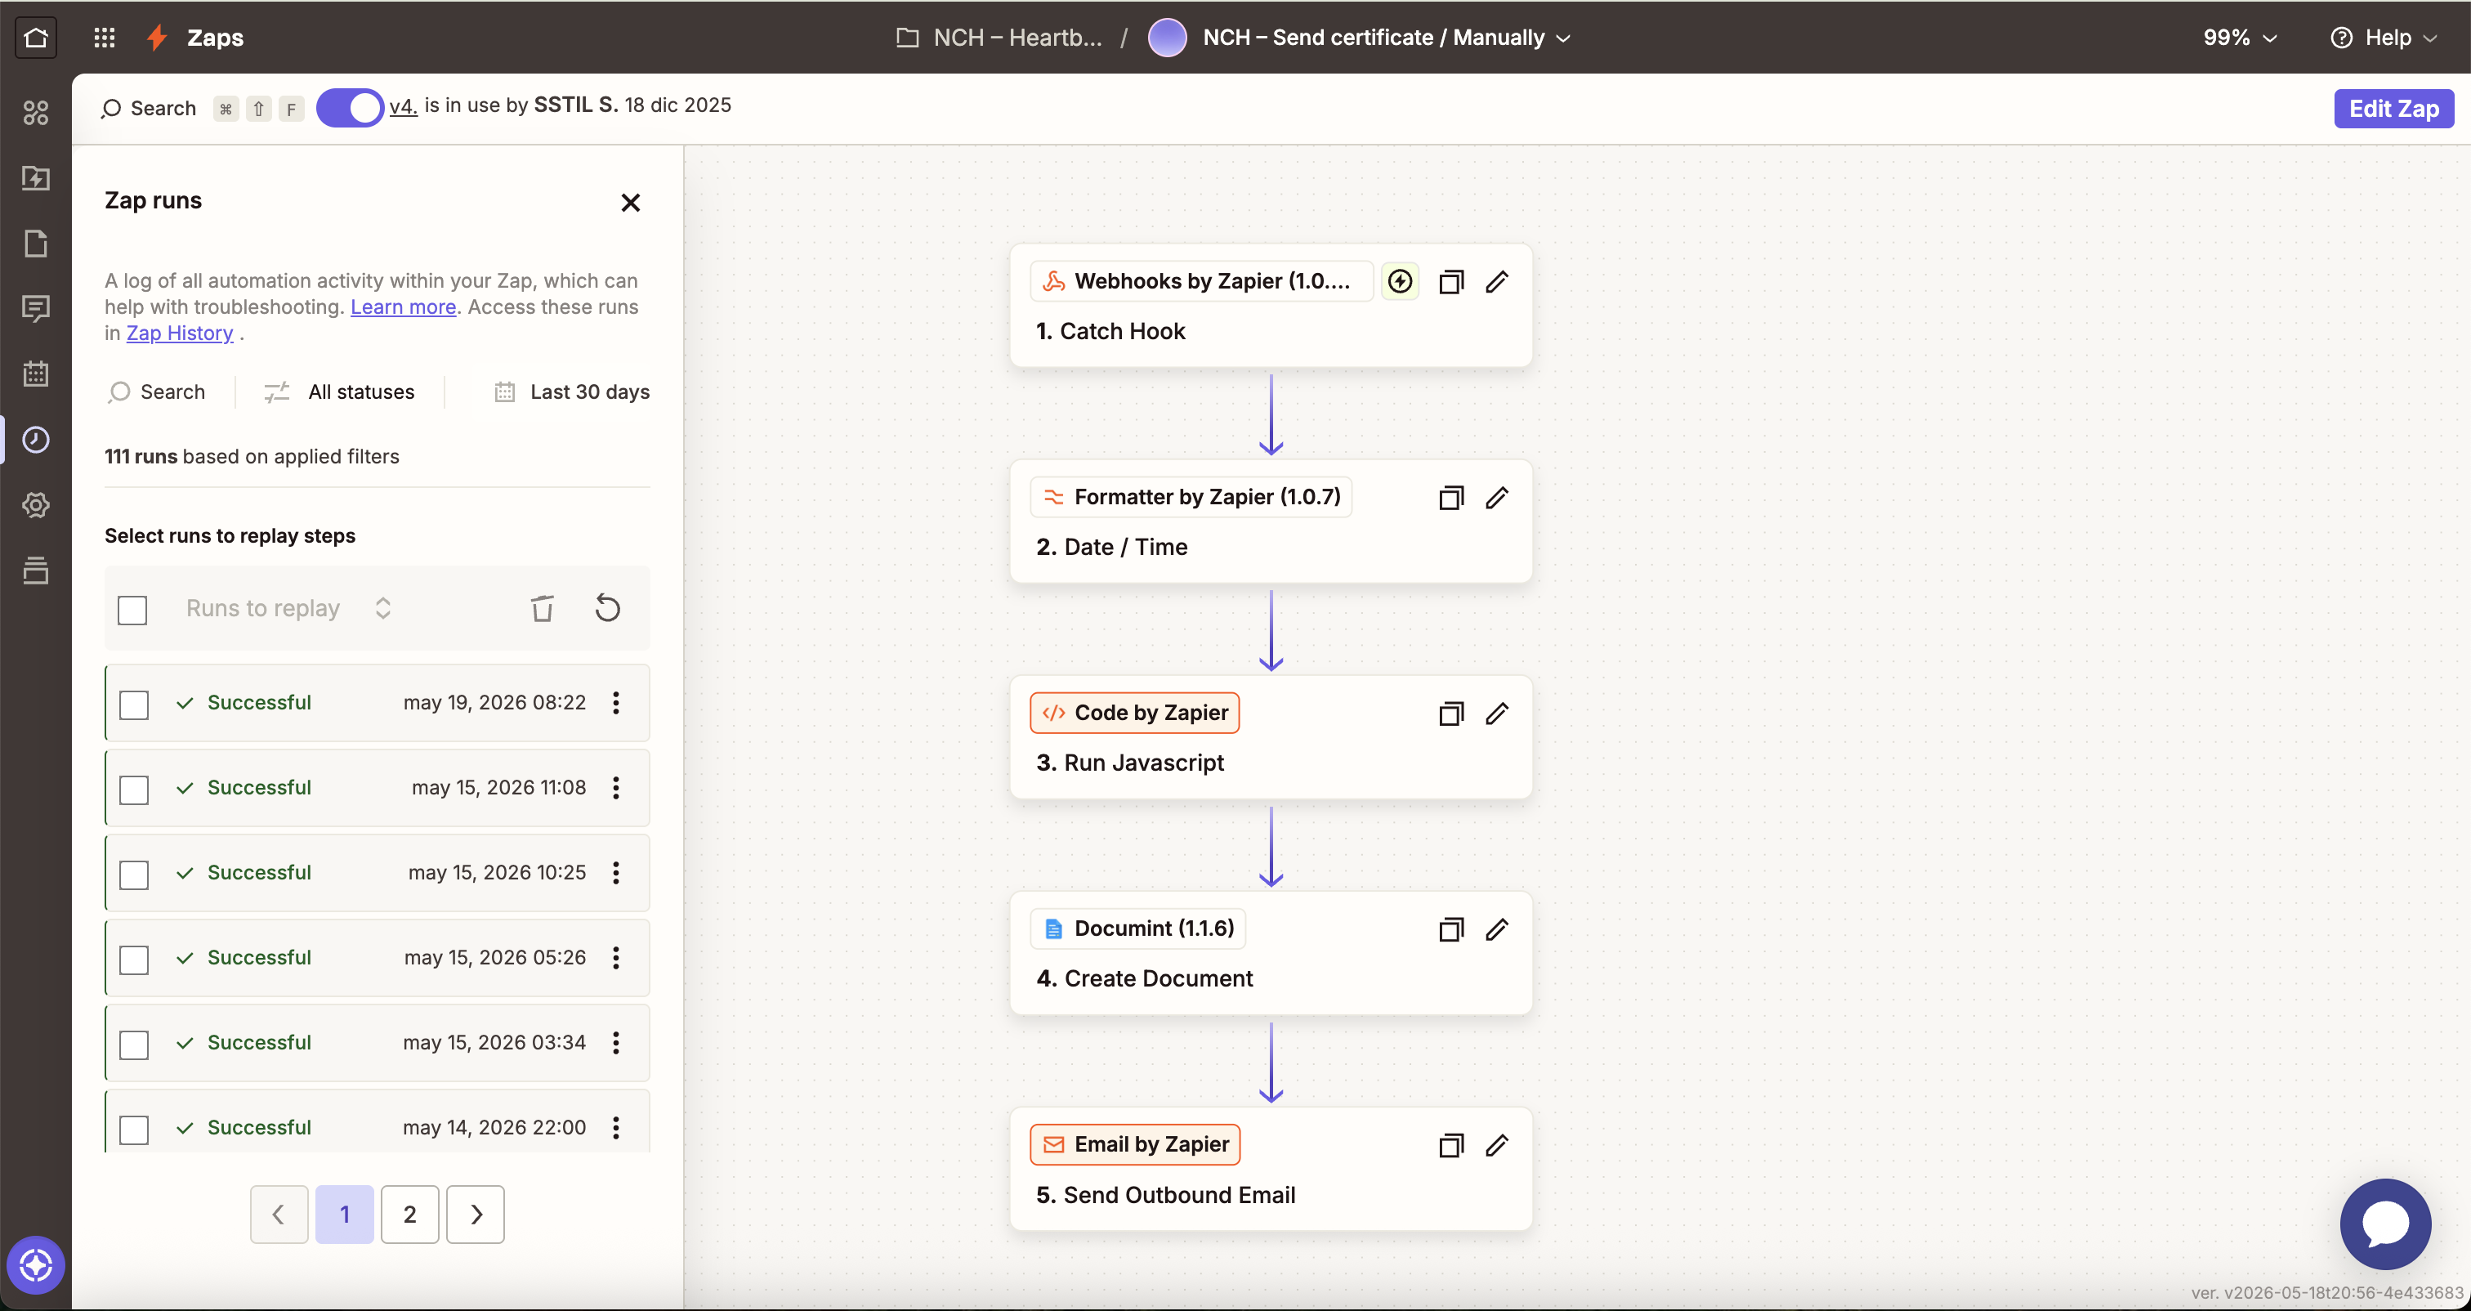Search within Zap runs panel
The width and height of the screenshot is (2471, 1311).
(x=158, y=392)
